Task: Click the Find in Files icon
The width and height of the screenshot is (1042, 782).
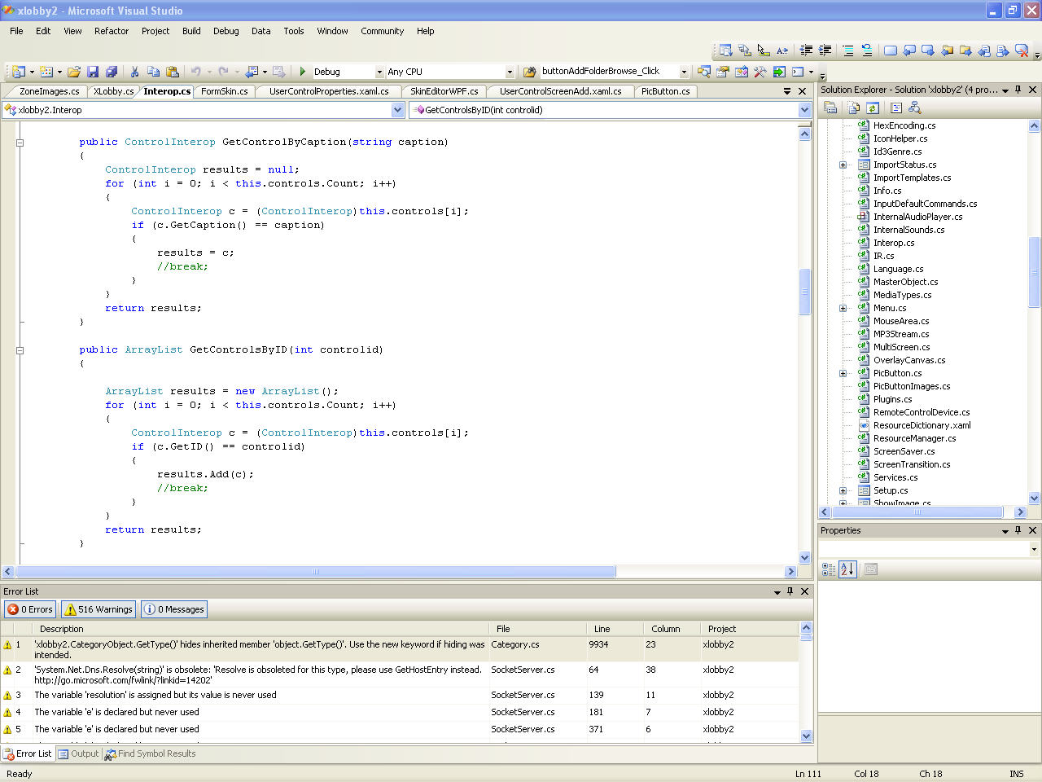Action: pyautogui.click(x=529, y=72)
